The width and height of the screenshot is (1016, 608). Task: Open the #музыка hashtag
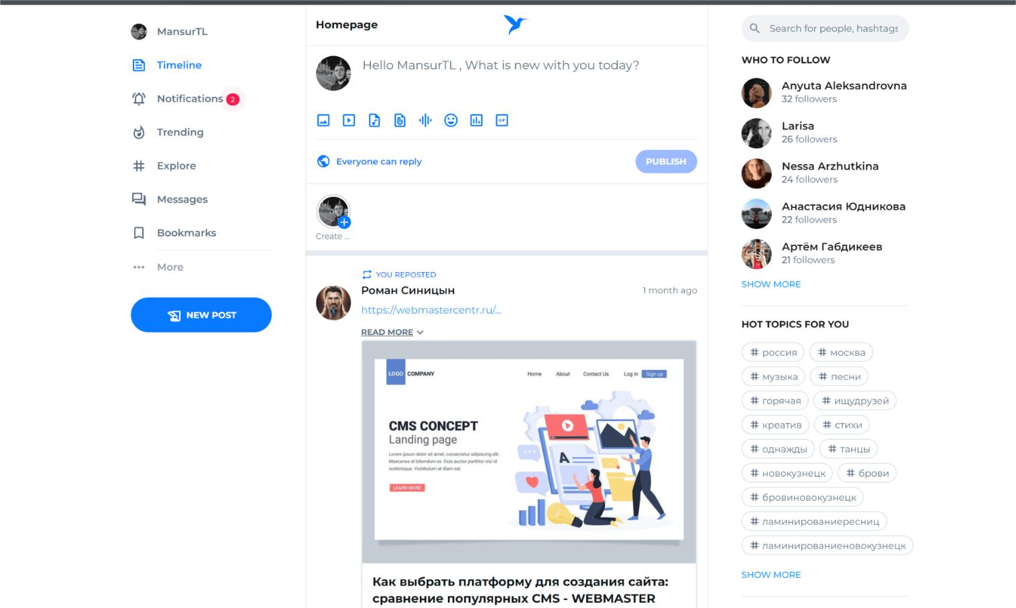point(774,377)
